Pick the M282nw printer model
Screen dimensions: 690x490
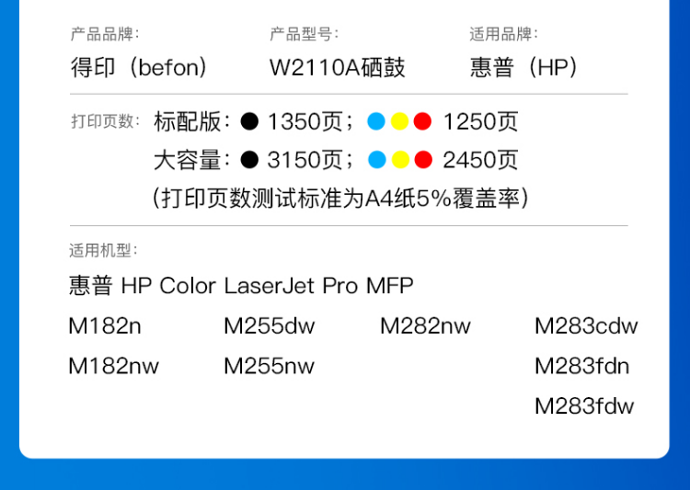[425, 326]
